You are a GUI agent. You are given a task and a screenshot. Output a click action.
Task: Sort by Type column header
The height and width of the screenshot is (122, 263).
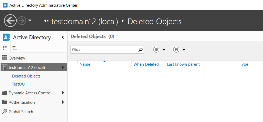pos(244,64)
